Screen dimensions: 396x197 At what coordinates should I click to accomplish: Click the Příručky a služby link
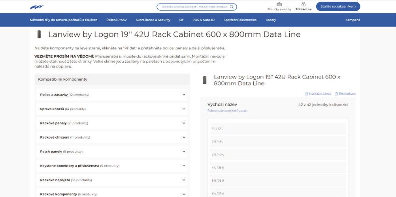(x=279, y=9)
